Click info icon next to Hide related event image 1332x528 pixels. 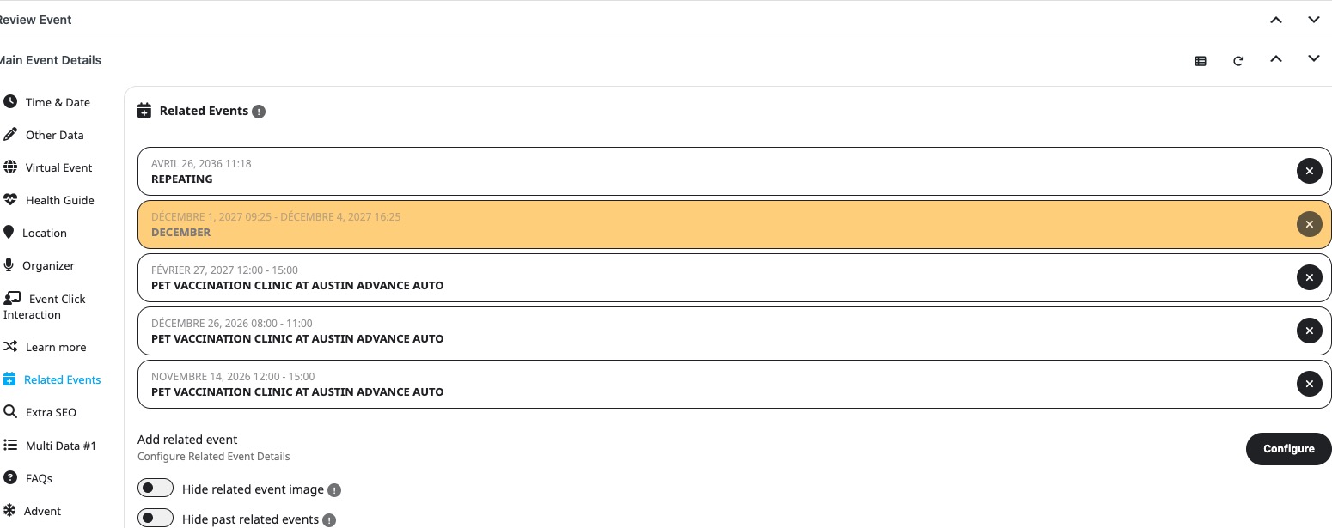[x=334, y=490]
